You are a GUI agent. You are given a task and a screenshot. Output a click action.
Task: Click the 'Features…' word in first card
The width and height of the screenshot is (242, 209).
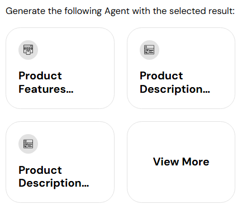coord(46,89)
